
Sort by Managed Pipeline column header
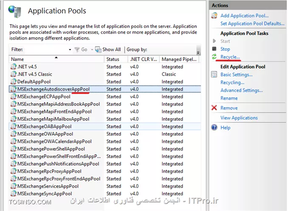(x=179, y=59)
